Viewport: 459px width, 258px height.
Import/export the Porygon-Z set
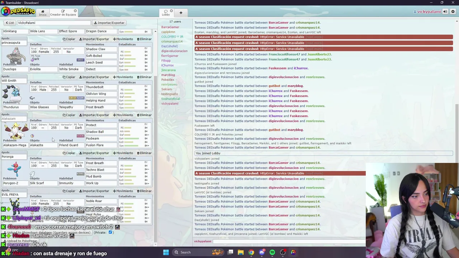94,153
